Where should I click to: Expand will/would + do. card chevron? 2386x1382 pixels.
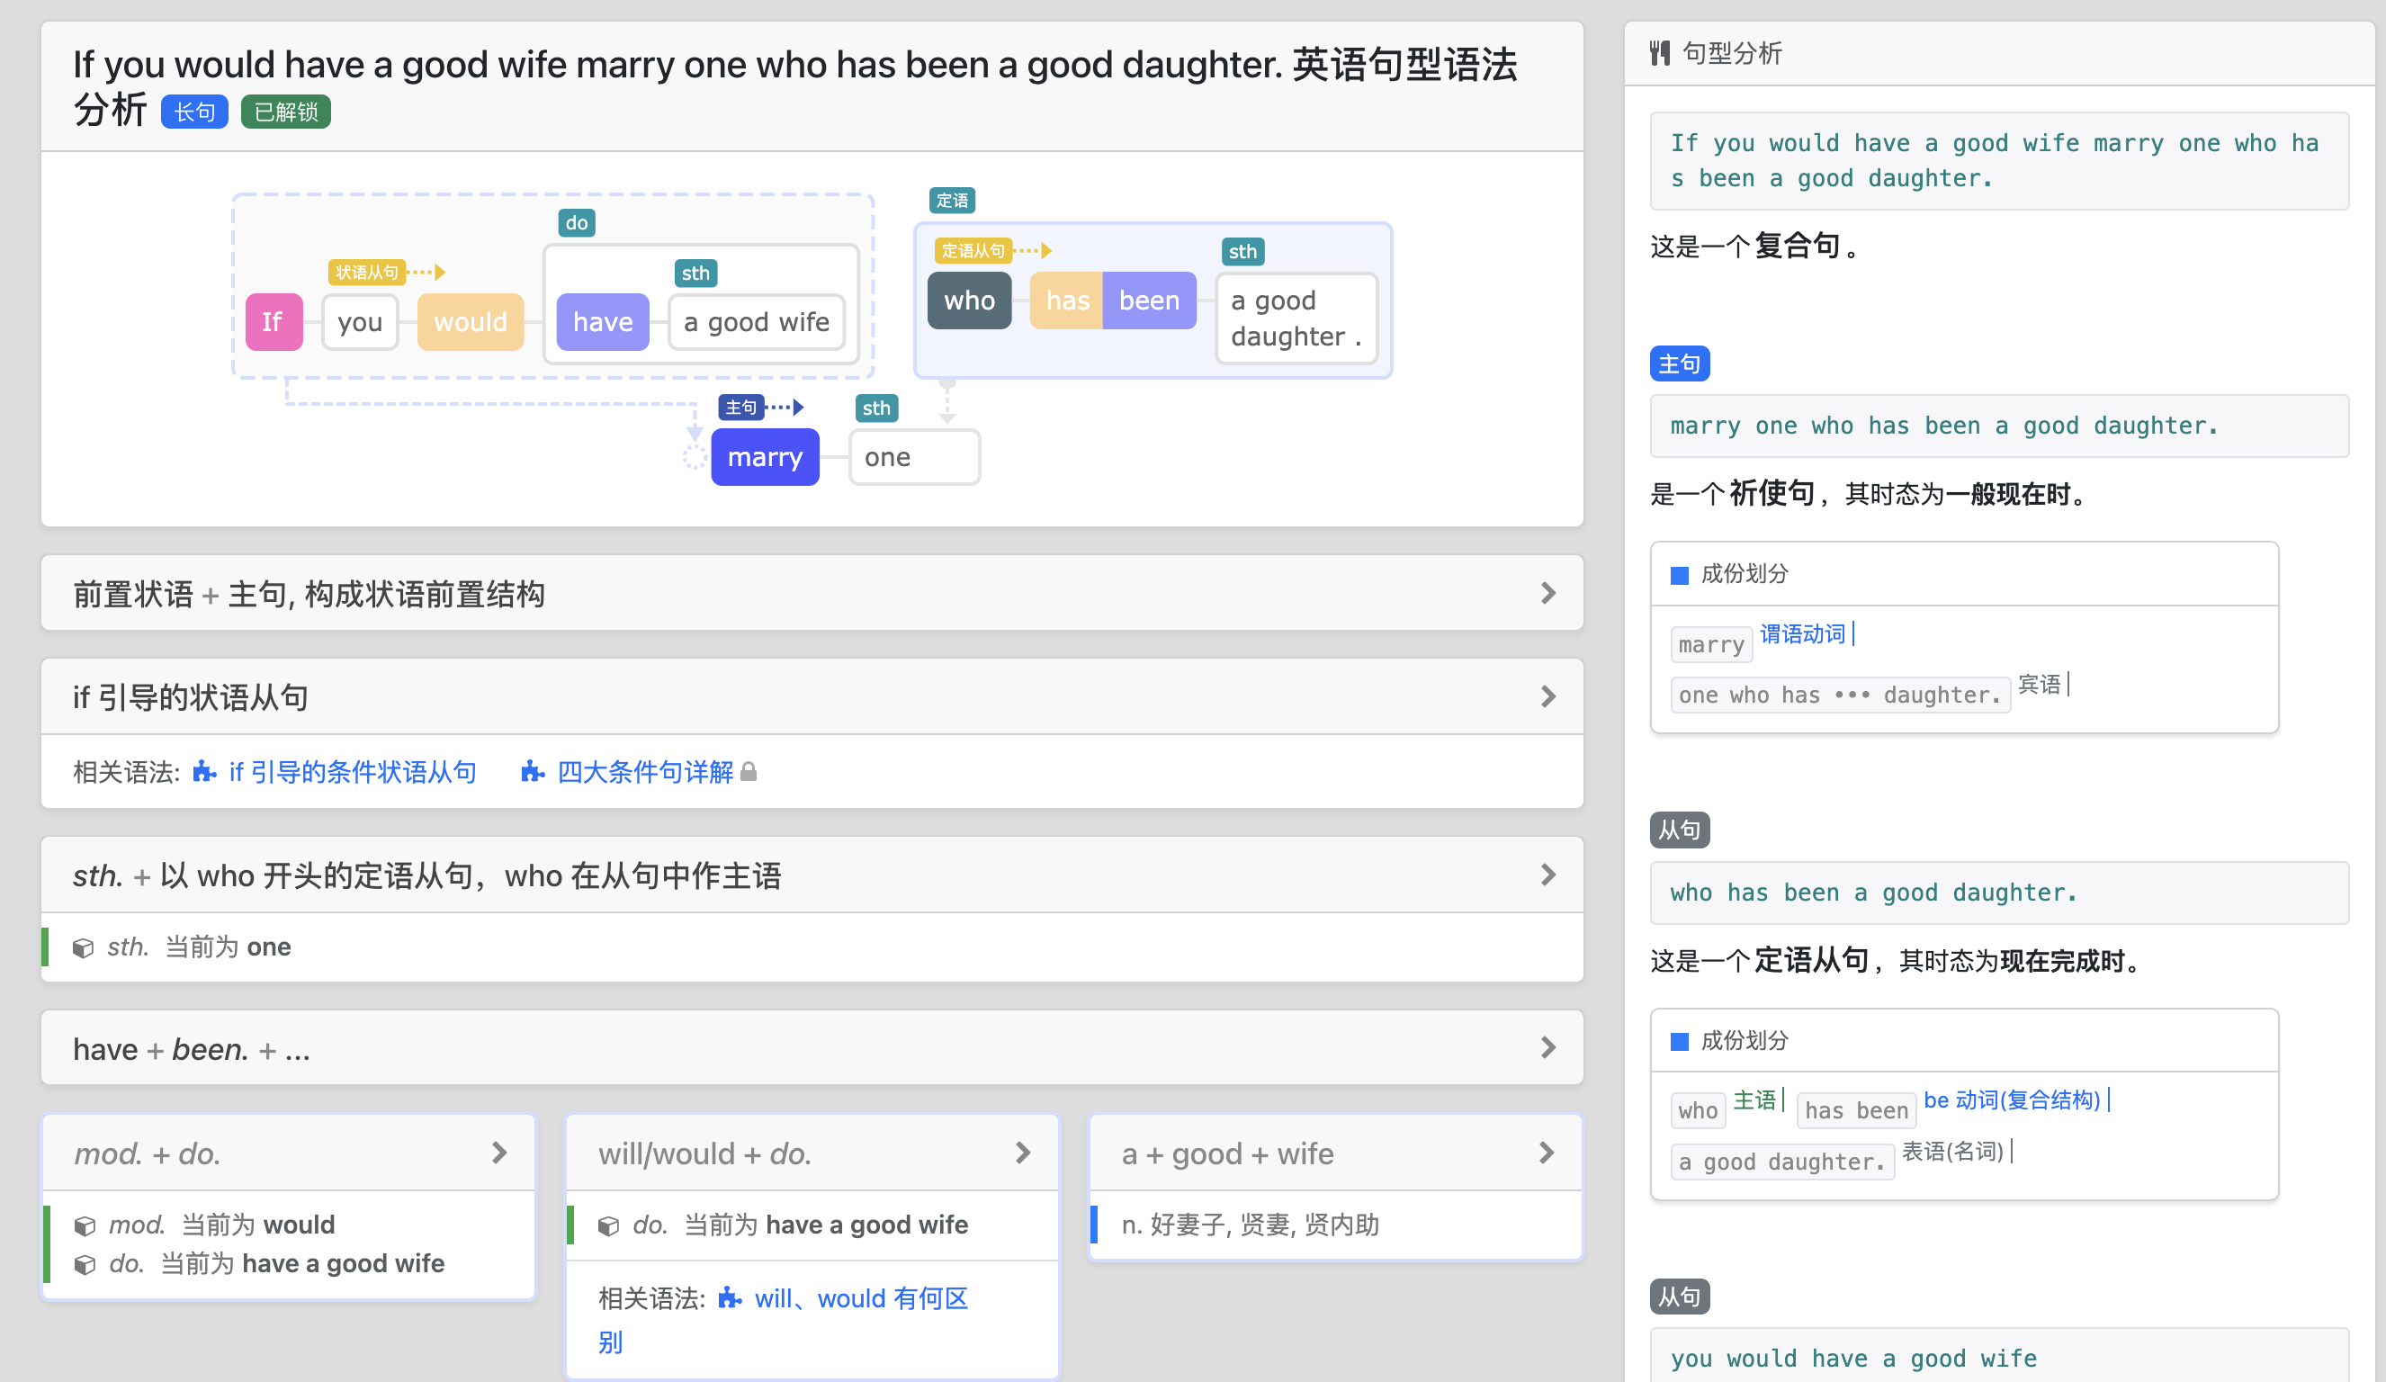[x=1023, y=1153]
